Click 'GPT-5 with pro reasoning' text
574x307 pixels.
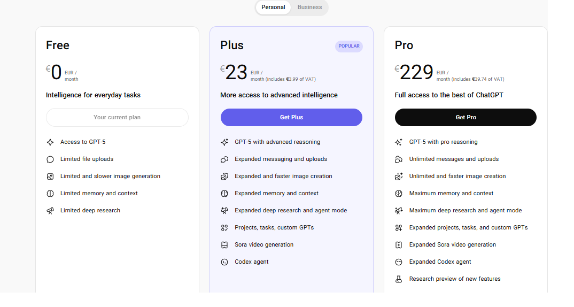tap(443, 142)
